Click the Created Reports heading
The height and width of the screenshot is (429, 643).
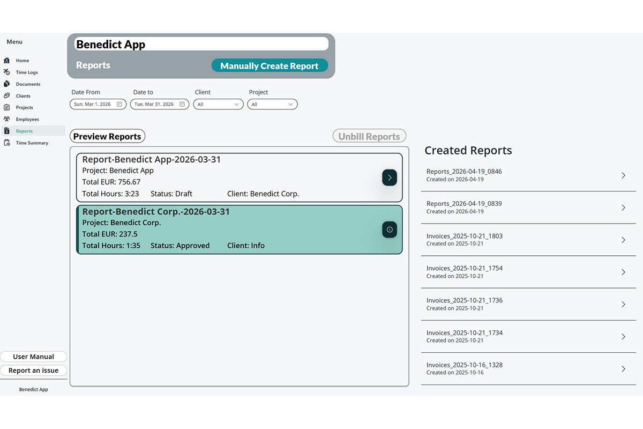point(468,151)
